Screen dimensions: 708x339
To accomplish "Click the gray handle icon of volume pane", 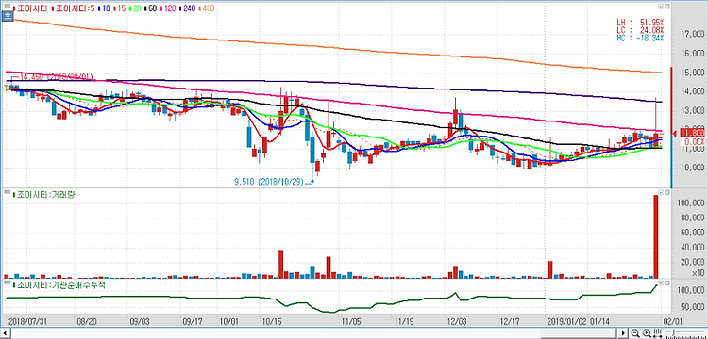I will click(7, 192).
